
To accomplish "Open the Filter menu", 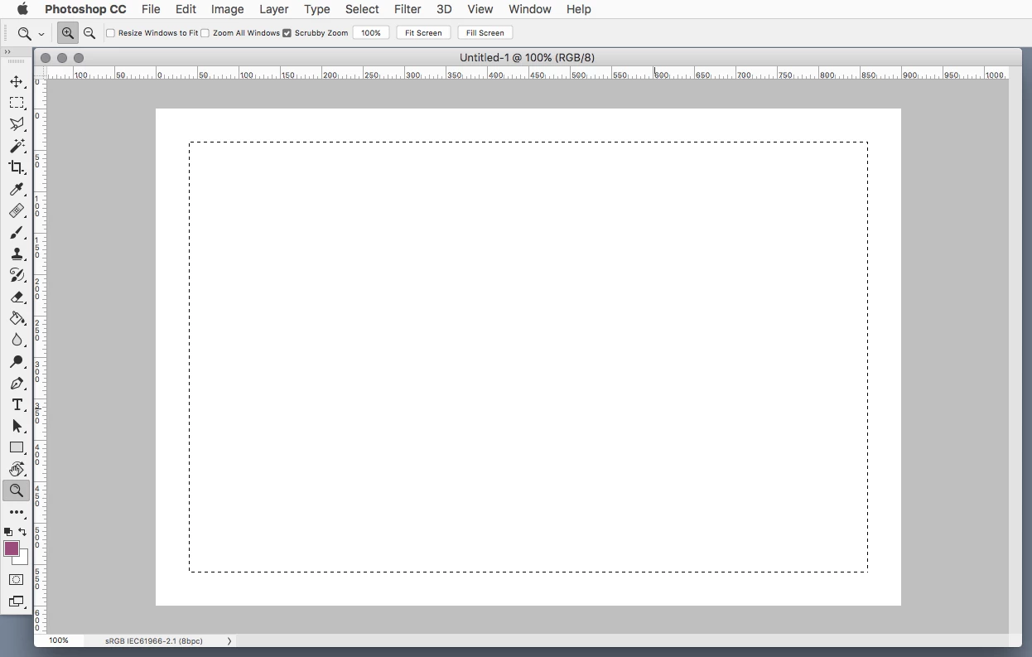I will click(x=407, y=9).
